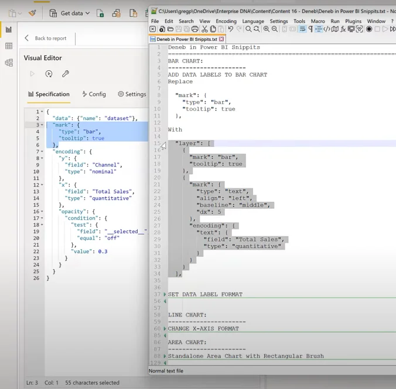Toggle Start recording macro button

[x=369, y=29]
